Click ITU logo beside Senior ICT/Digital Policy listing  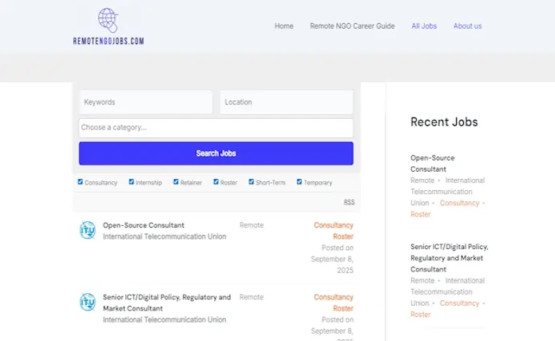(87, 302)
